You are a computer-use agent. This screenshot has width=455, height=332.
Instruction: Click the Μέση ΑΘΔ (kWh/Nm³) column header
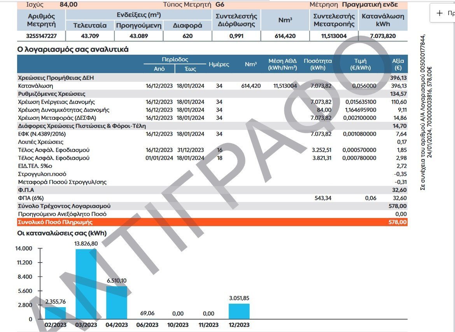click(282, 64)
